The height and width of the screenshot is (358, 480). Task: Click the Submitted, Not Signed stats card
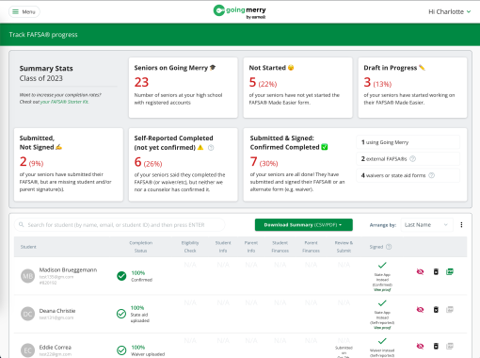[x=69, y=165]
